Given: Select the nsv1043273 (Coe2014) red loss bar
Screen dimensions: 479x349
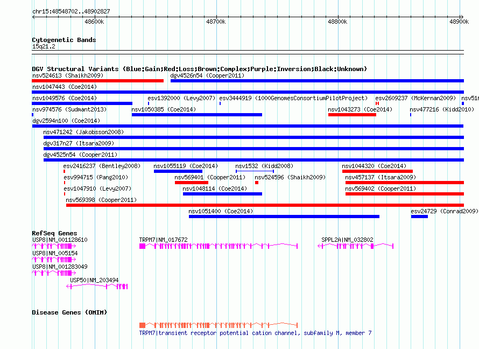Looking at the screenshot, I should 352,115.
